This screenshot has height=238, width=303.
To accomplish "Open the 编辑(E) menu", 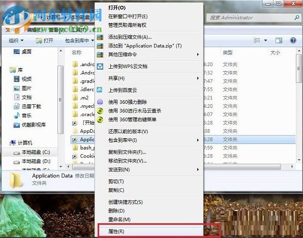I will [35, 30].
